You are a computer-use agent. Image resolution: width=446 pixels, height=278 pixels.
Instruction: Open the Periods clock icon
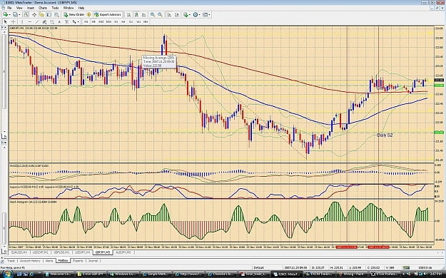196,14
